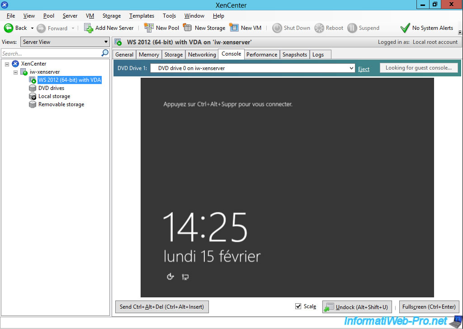Click the search magnifier icon
463x329 pixels.
(105, 53)
